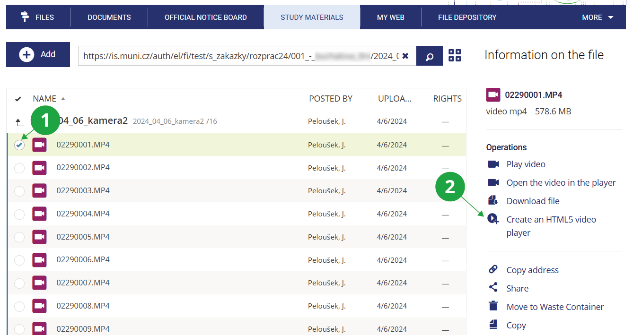Click the video icon of 02290003.MP4
This screenshot has height=335, width=633.
pyautogui.click(x=40, y=191)
